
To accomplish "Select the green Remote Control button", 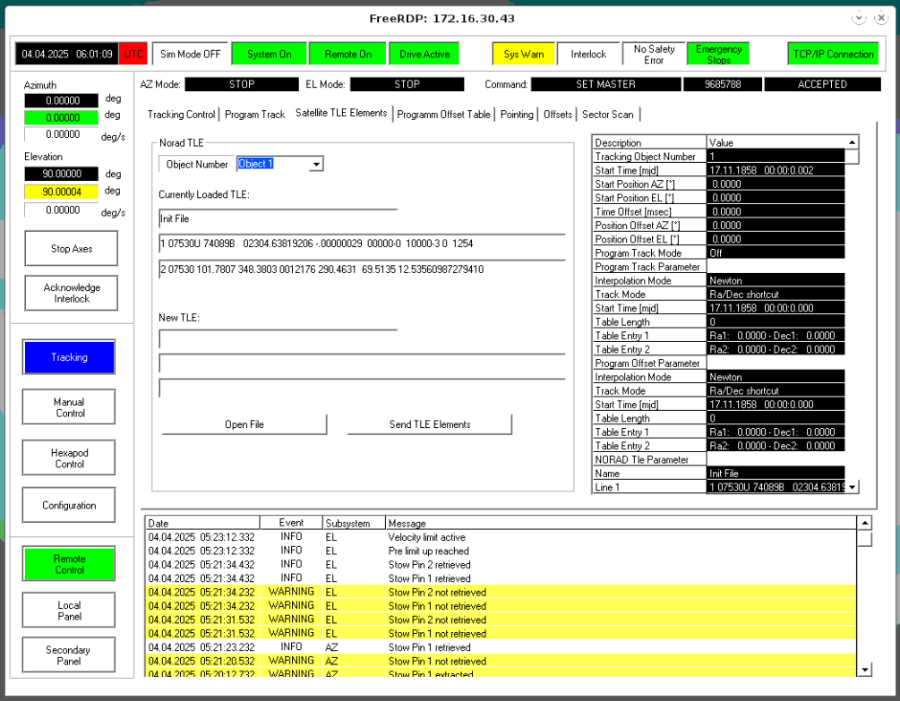I will (x=69, y=564).
